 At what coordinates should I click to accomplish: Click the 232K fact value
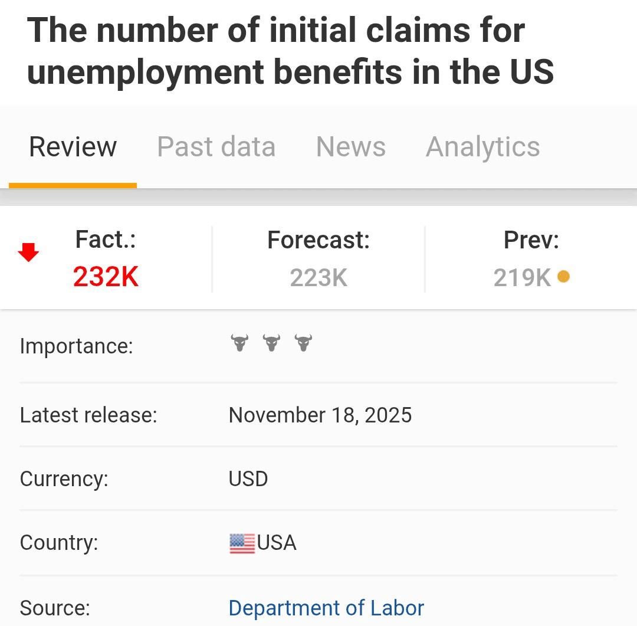pyautogui.click(x=106, y=277)
